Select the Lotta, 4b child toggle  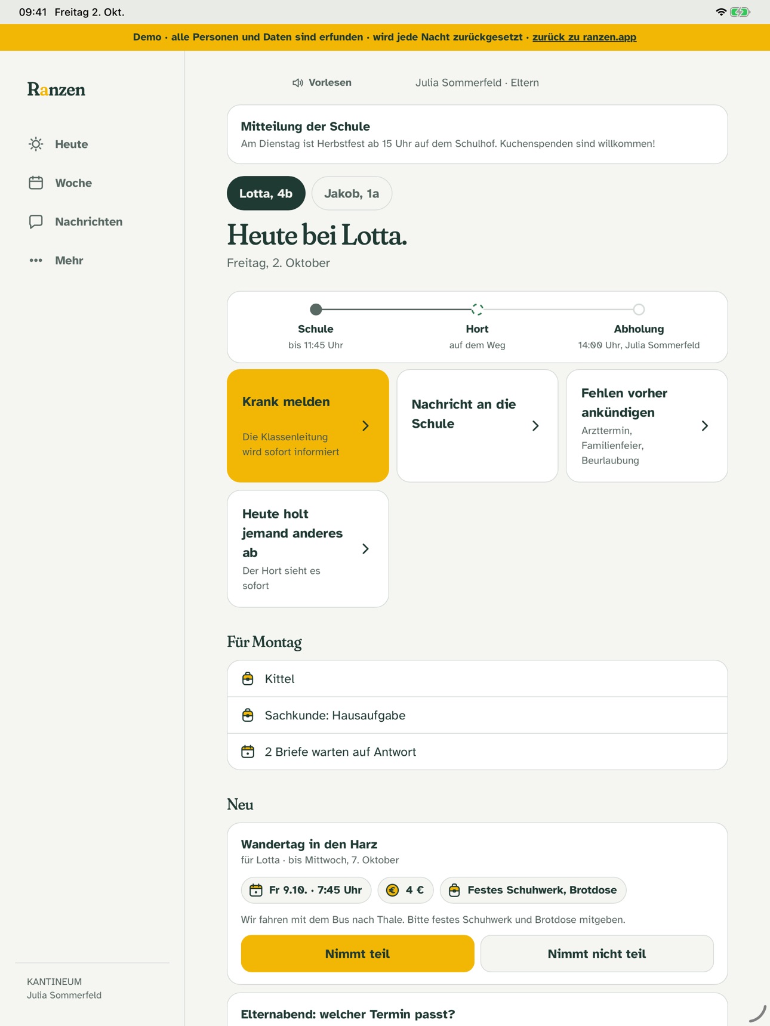266,193
